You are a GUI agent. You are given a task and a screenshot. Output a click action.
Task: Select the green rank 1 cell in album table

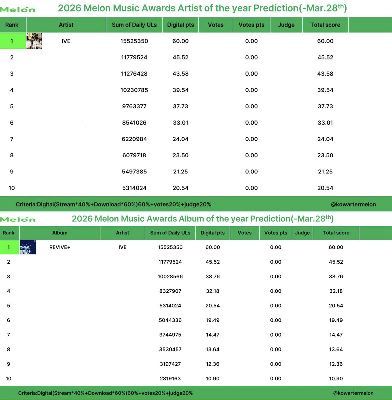coord(9,247)
